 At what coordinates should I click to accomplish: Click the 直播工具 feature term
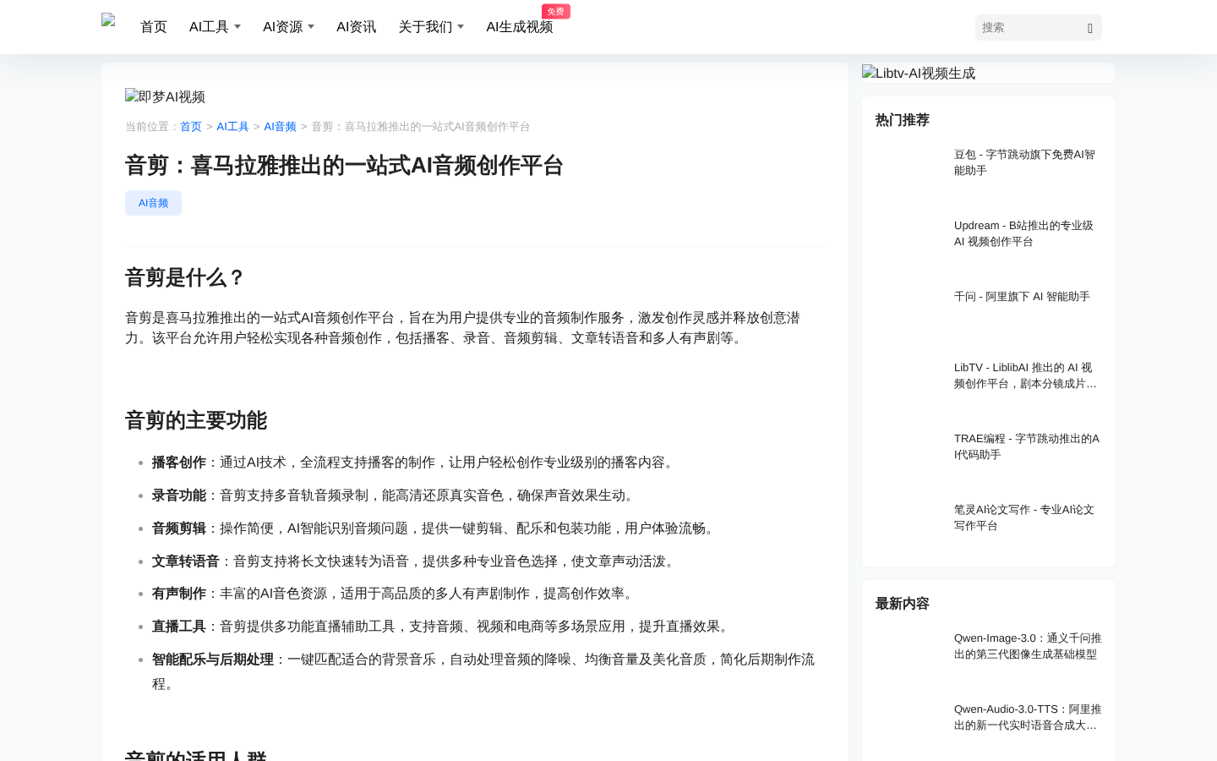179,627
